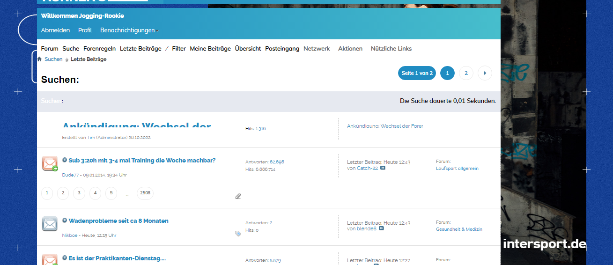Click the paperclip attachment icon
The image size is (613, 265).
tap(238, 196)
